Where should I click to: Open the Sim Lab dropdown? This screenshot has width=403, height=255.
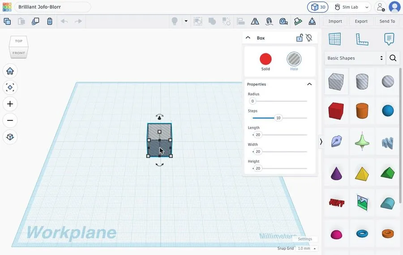(352, 7)
